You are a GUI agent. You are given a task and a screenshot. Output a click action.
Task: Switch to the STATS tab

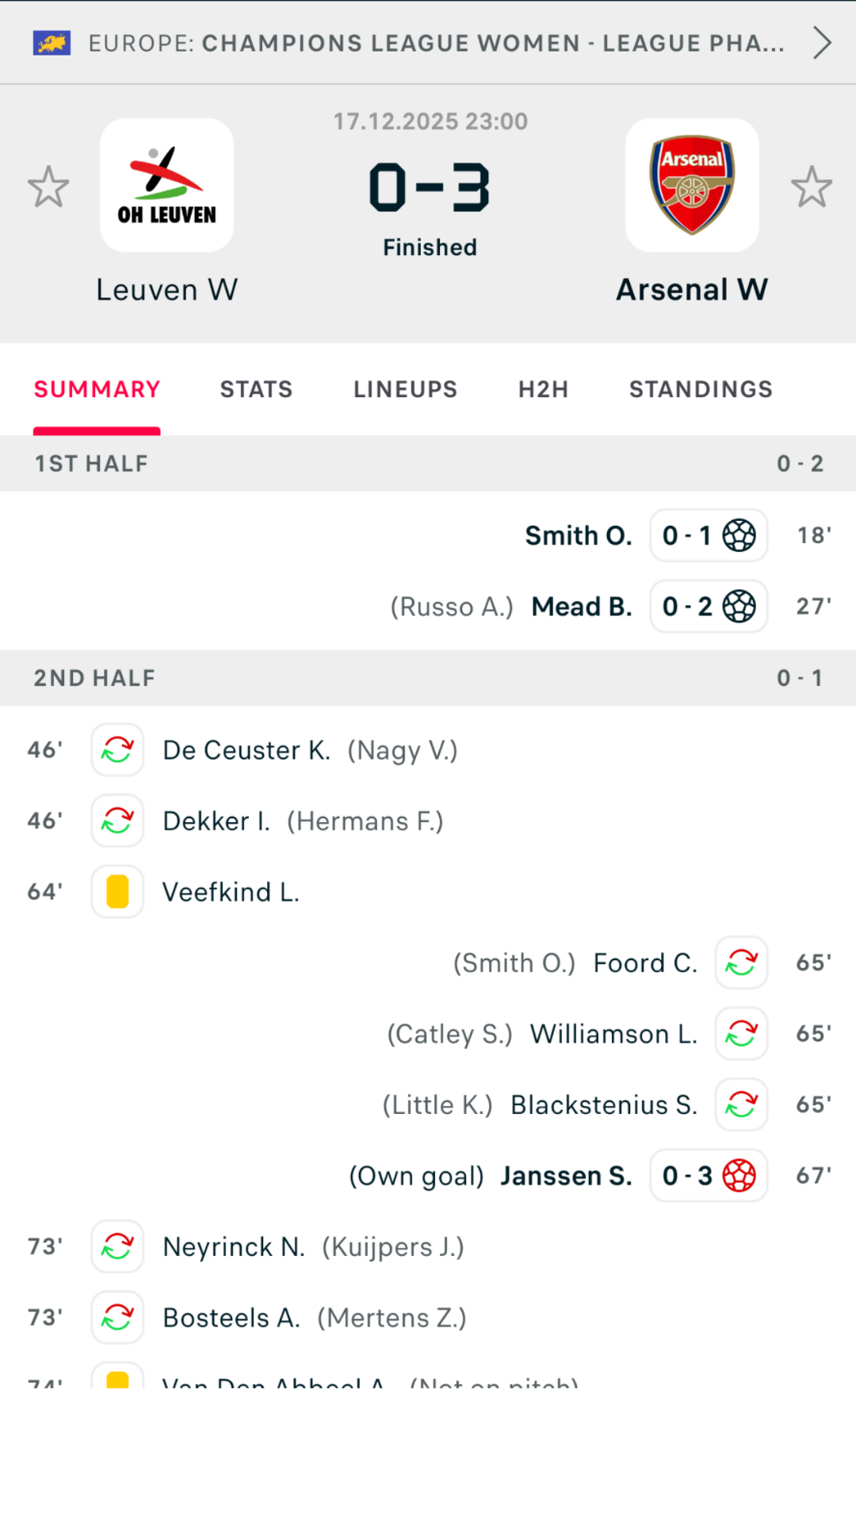click(x=256, y=389)
